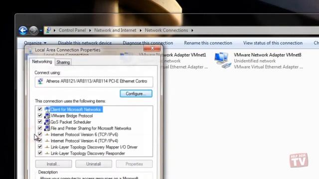Click the Configure button
The image size is (319, 179).
(136, 94)
